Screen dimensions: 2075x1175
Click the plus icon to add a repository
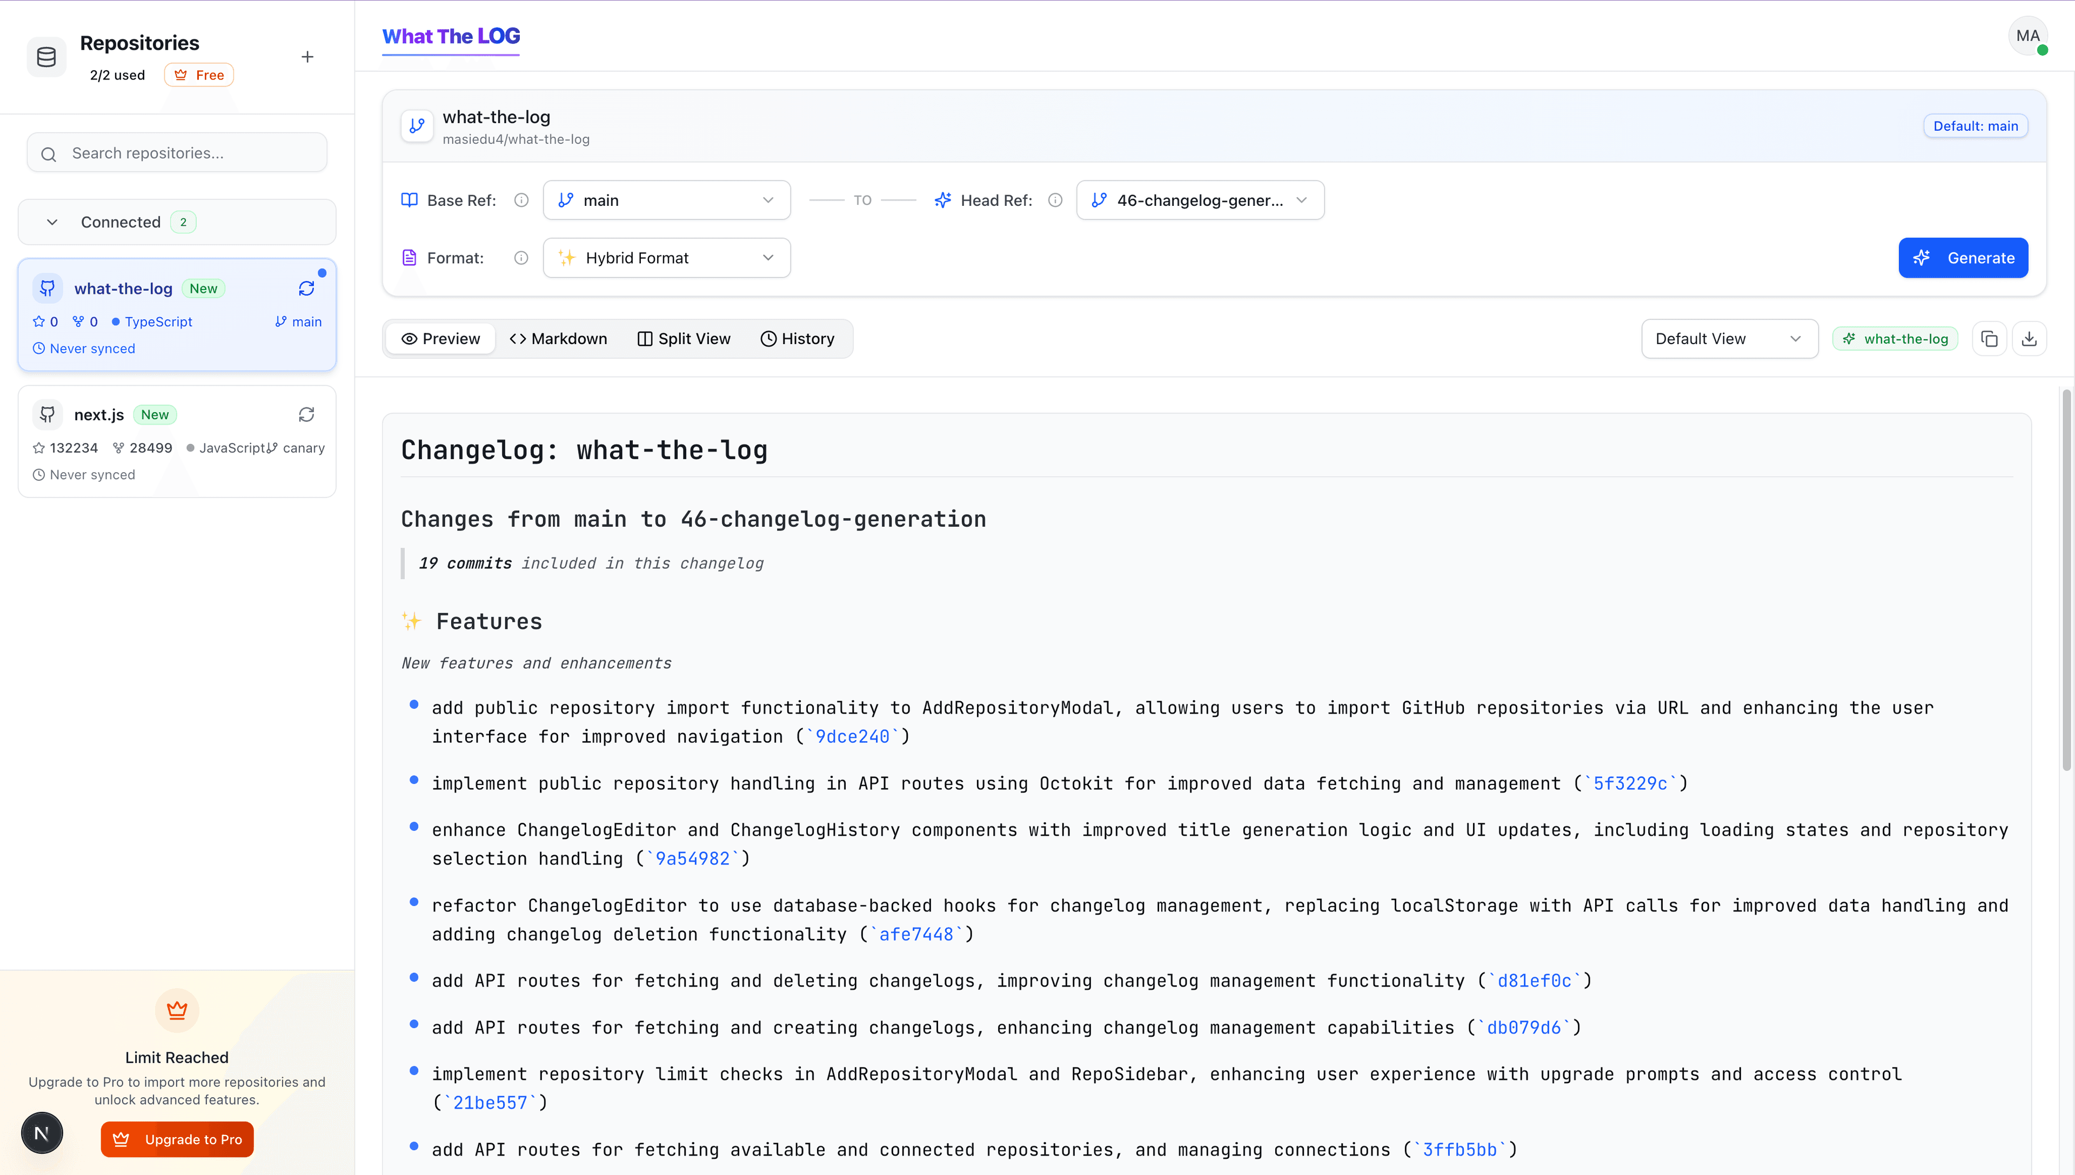[307, 57]
